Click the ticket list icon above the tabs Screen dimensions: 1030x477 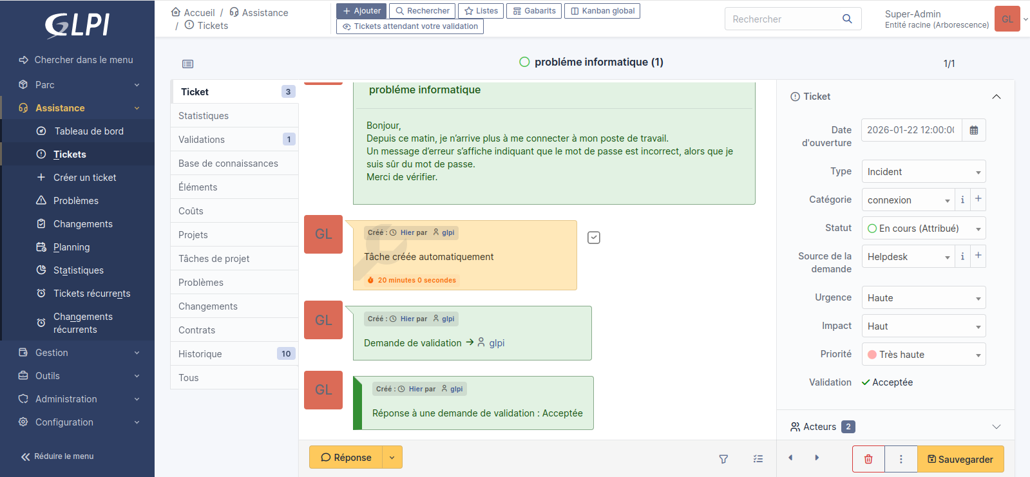point(187,64)
